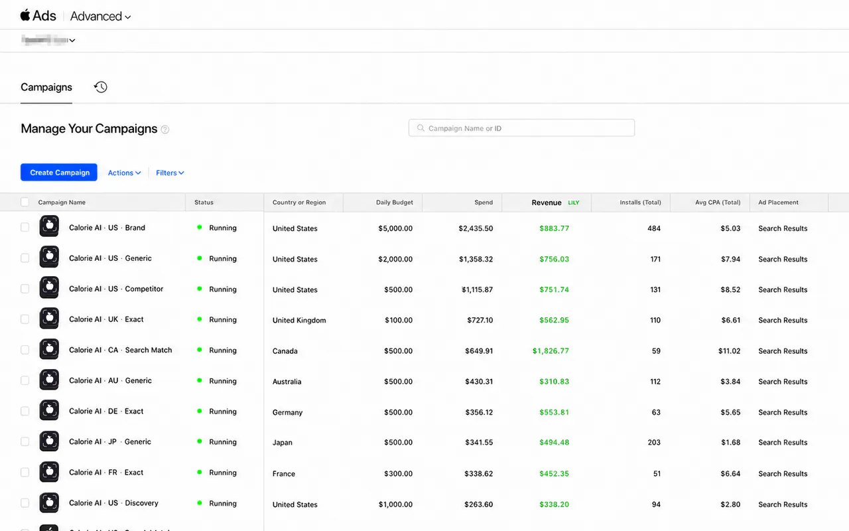The width and height of the screenshot is (849, 531).
Task: Open the Calorie AI · US · Discovery campaign
Action: pyautogui.click(x=113, y=503)
